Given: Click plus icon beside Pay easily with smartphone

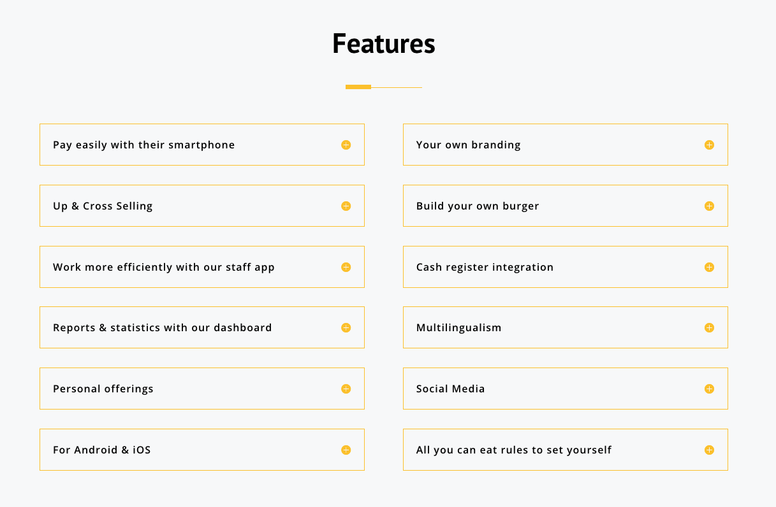Looking at the screenshot, I should click(x=346, y=145).
